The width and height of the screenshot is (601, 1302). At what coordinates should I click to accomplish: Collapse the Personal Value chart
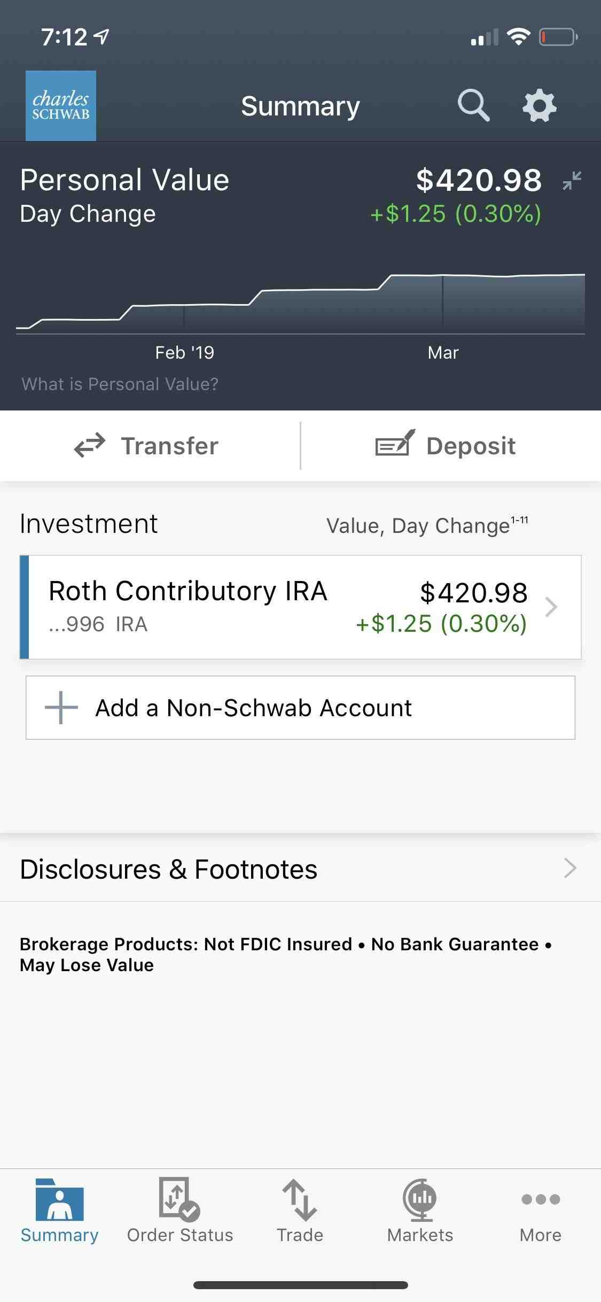572,181
